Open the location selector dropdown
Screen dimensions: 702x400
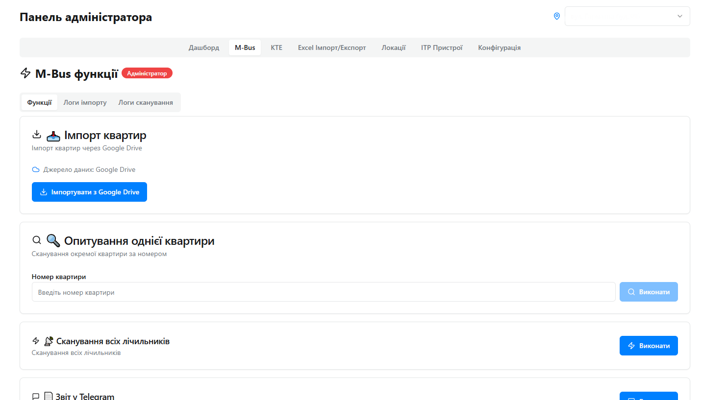pyautogui.click(x=627, y=16)
